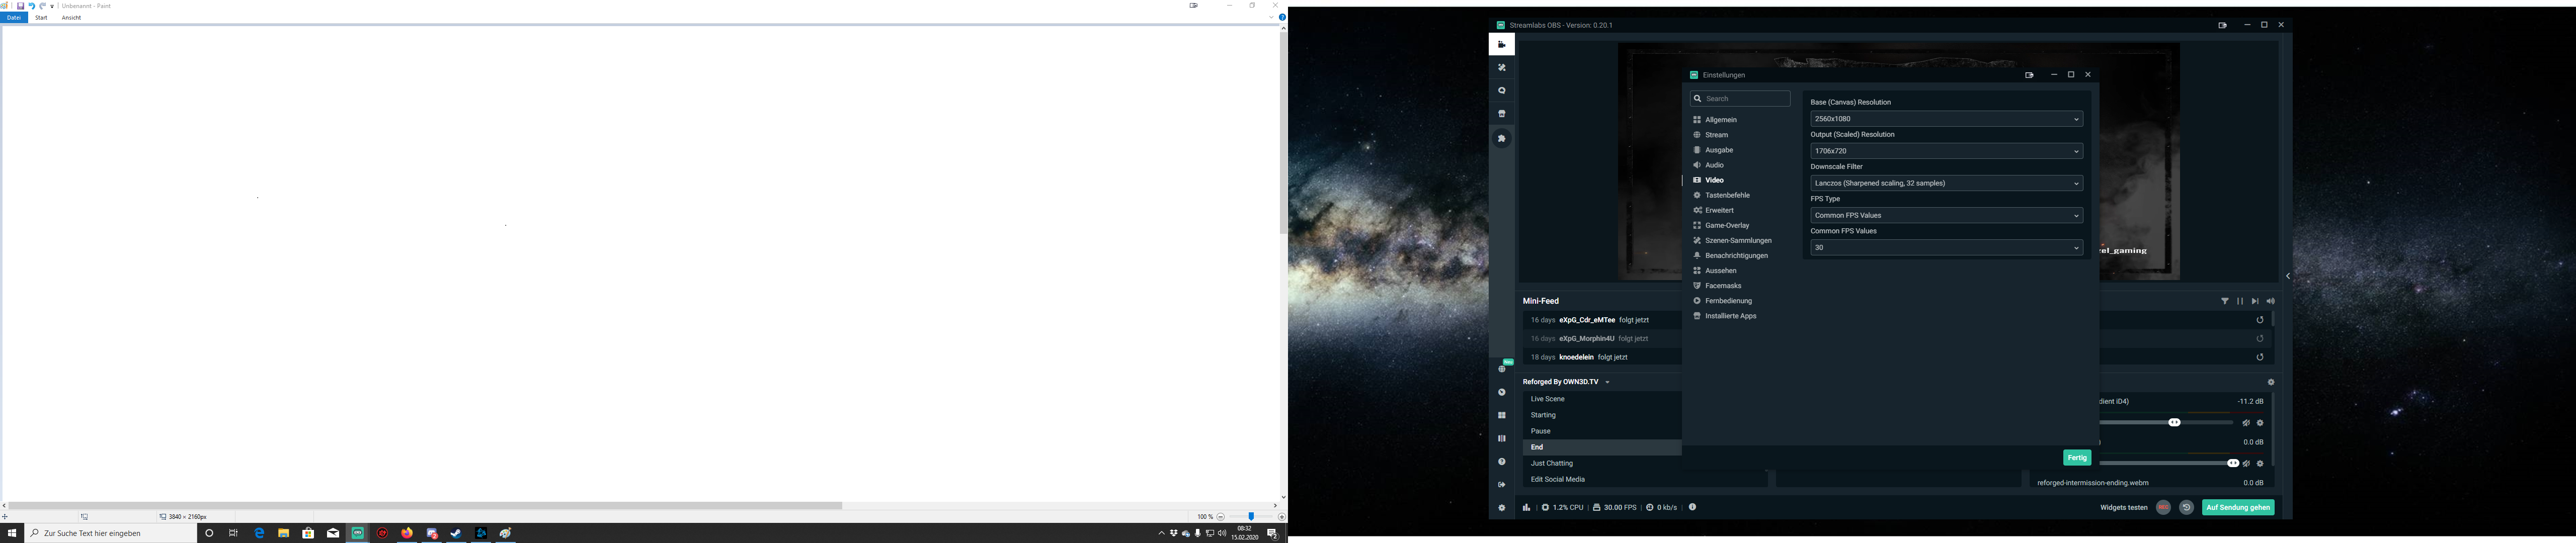Pause the Mini-Feed alert queue
This screenshot has height=543, width=2576.
[x=2240, y=301]
